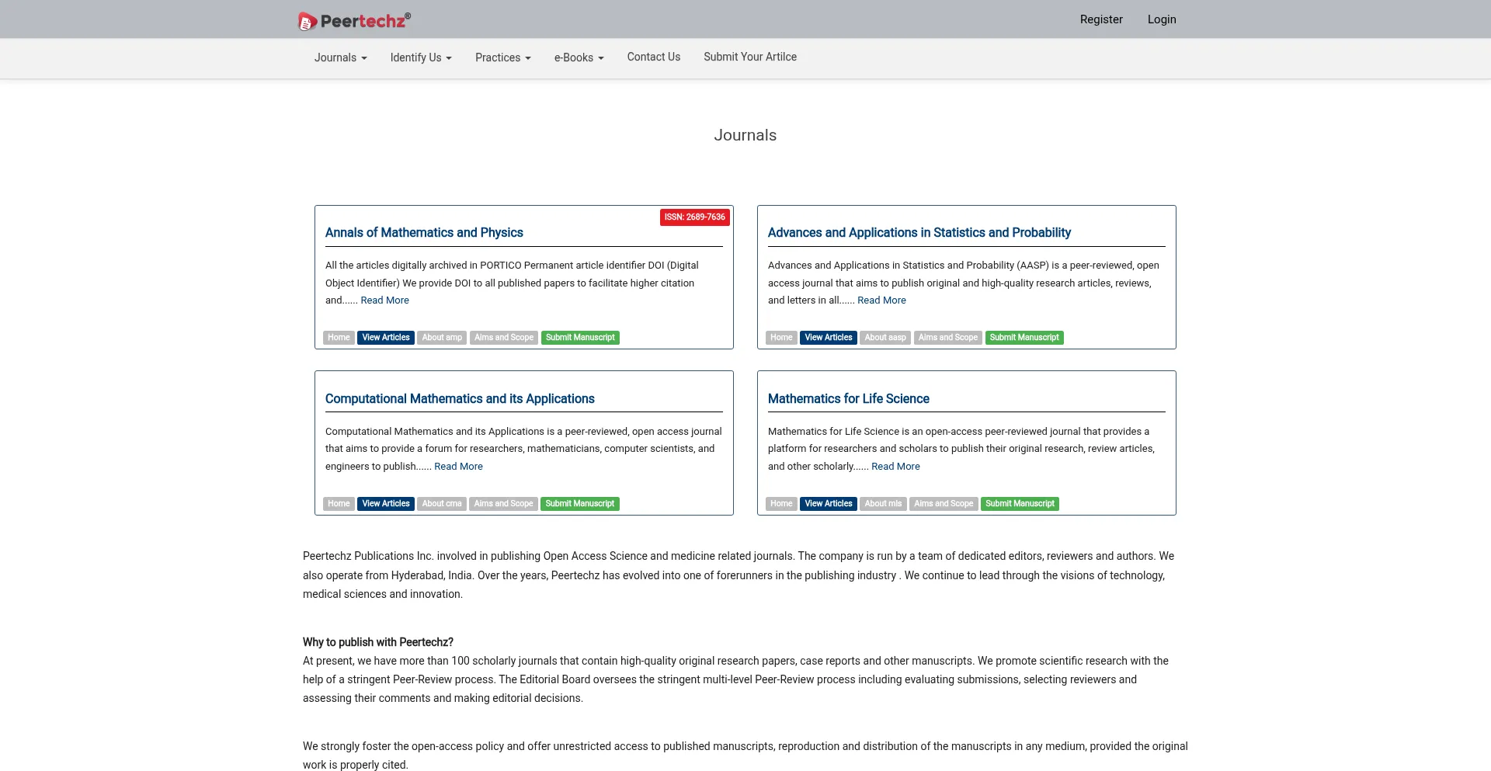Click the About mls button
This screenshot has width=1491, height=771.
click(883, 504)
